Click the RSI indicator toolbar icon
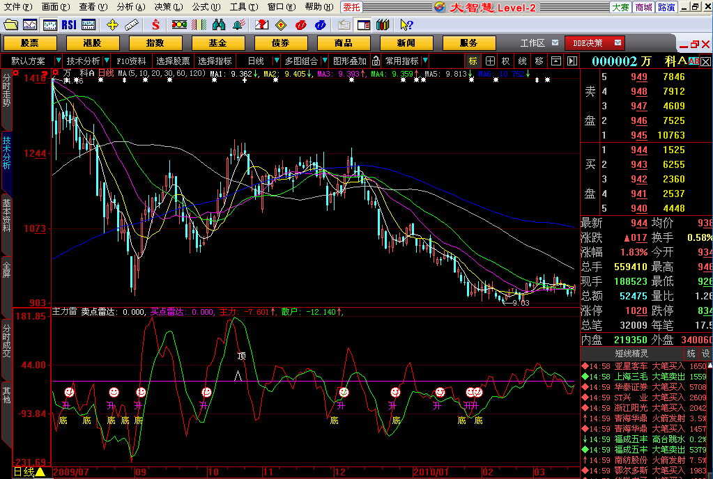The image size is (713, 479). click(68, 25)
